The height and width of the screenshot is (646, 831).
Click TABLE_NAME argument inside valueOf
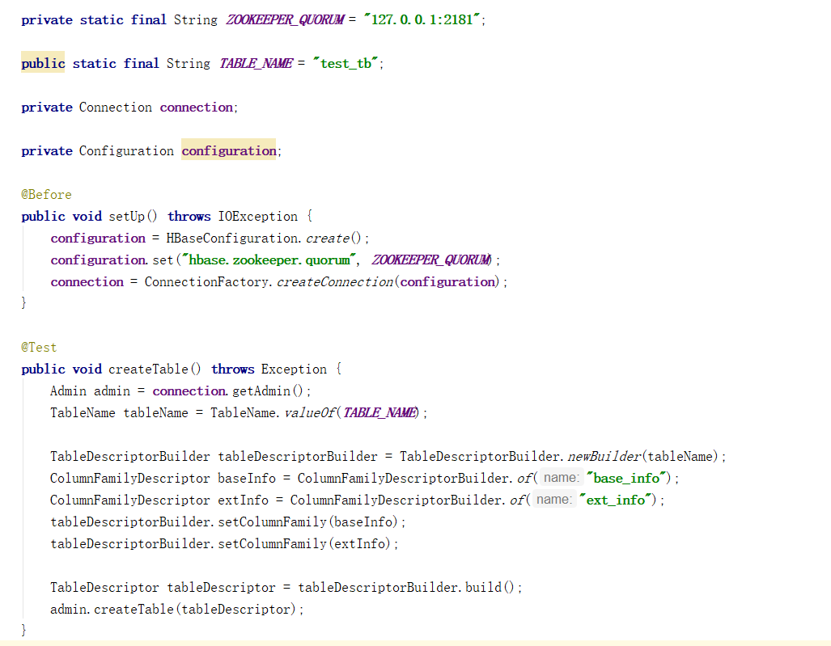click(x=379, y=412)
